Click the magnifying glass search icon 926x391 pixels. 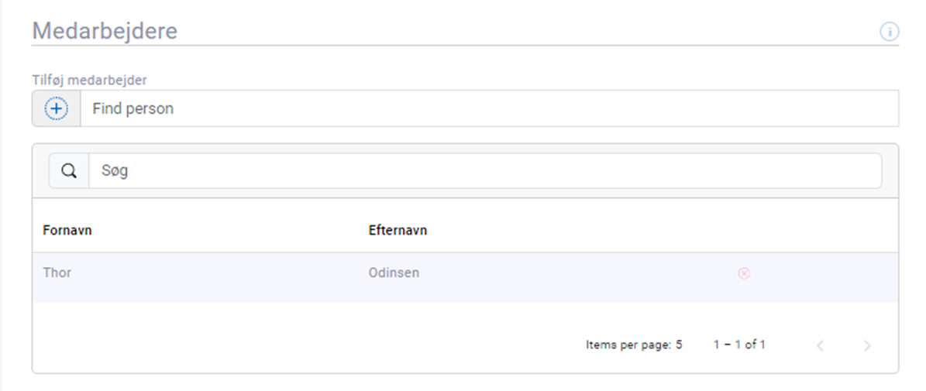[69, 171]
